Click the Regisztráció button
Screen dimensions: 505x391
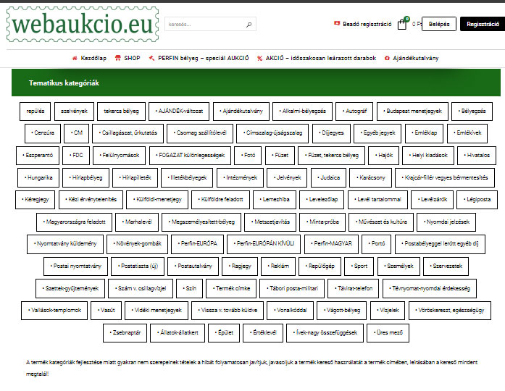pos(483,24)
